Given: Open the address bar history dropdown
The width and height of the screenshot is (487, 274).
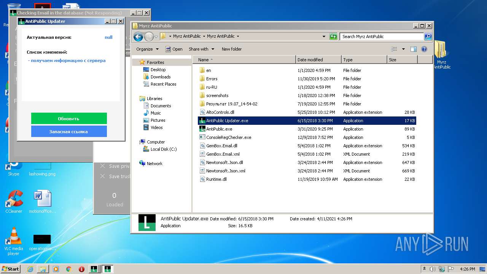Looking at the screenshot, I should 324,37.
